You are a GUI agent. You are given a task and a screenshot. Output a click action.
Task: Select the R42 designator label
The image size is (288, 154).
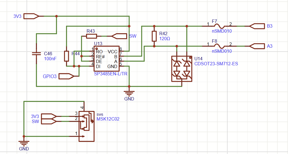pyautogui.click(x=163, y=33)
